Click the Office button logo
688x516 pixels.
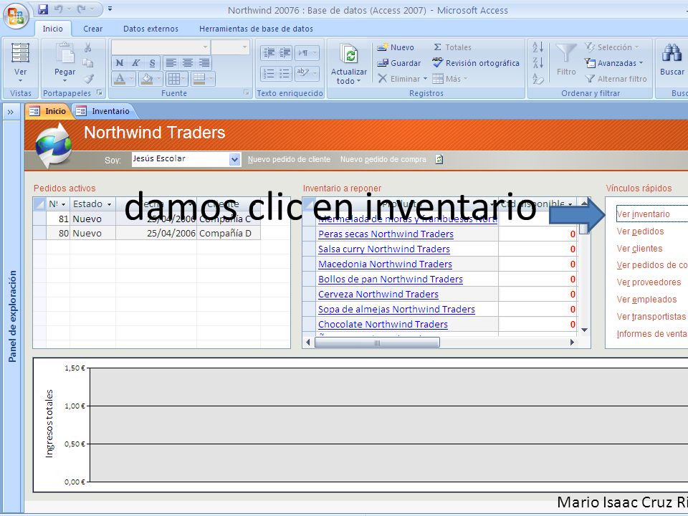[16, 16]
